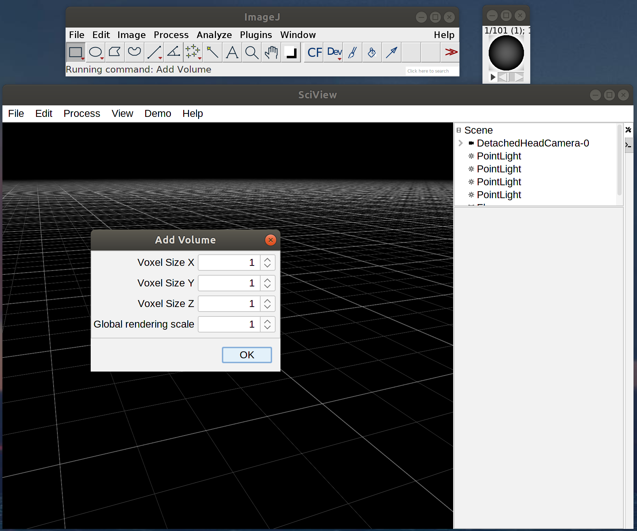Play the image stack animation
This screenshot has width=637, height=531.
tap(493, 77)
